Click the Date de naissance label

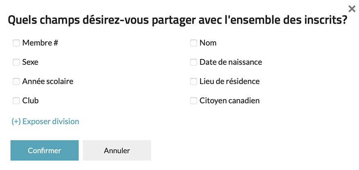(x=231, y=62)
